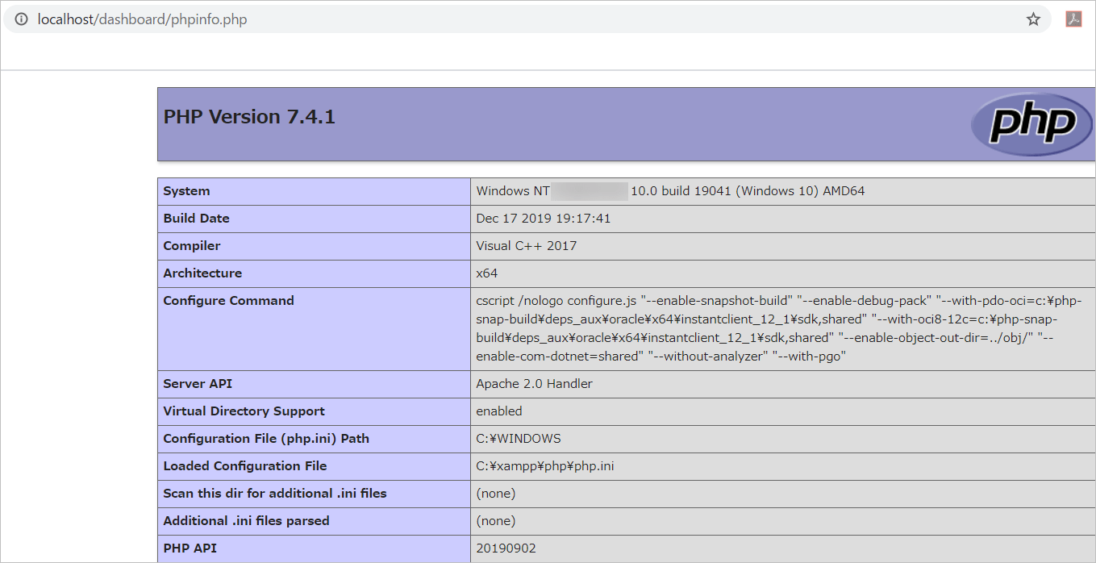This screenshot has width=1096, height=563.
Task: Click the localhost text in the address bar
Action: tap(61, 19)
